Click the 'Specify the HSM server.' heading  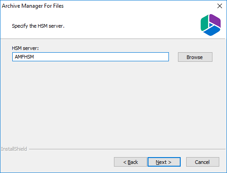click(x=38, y=26)
